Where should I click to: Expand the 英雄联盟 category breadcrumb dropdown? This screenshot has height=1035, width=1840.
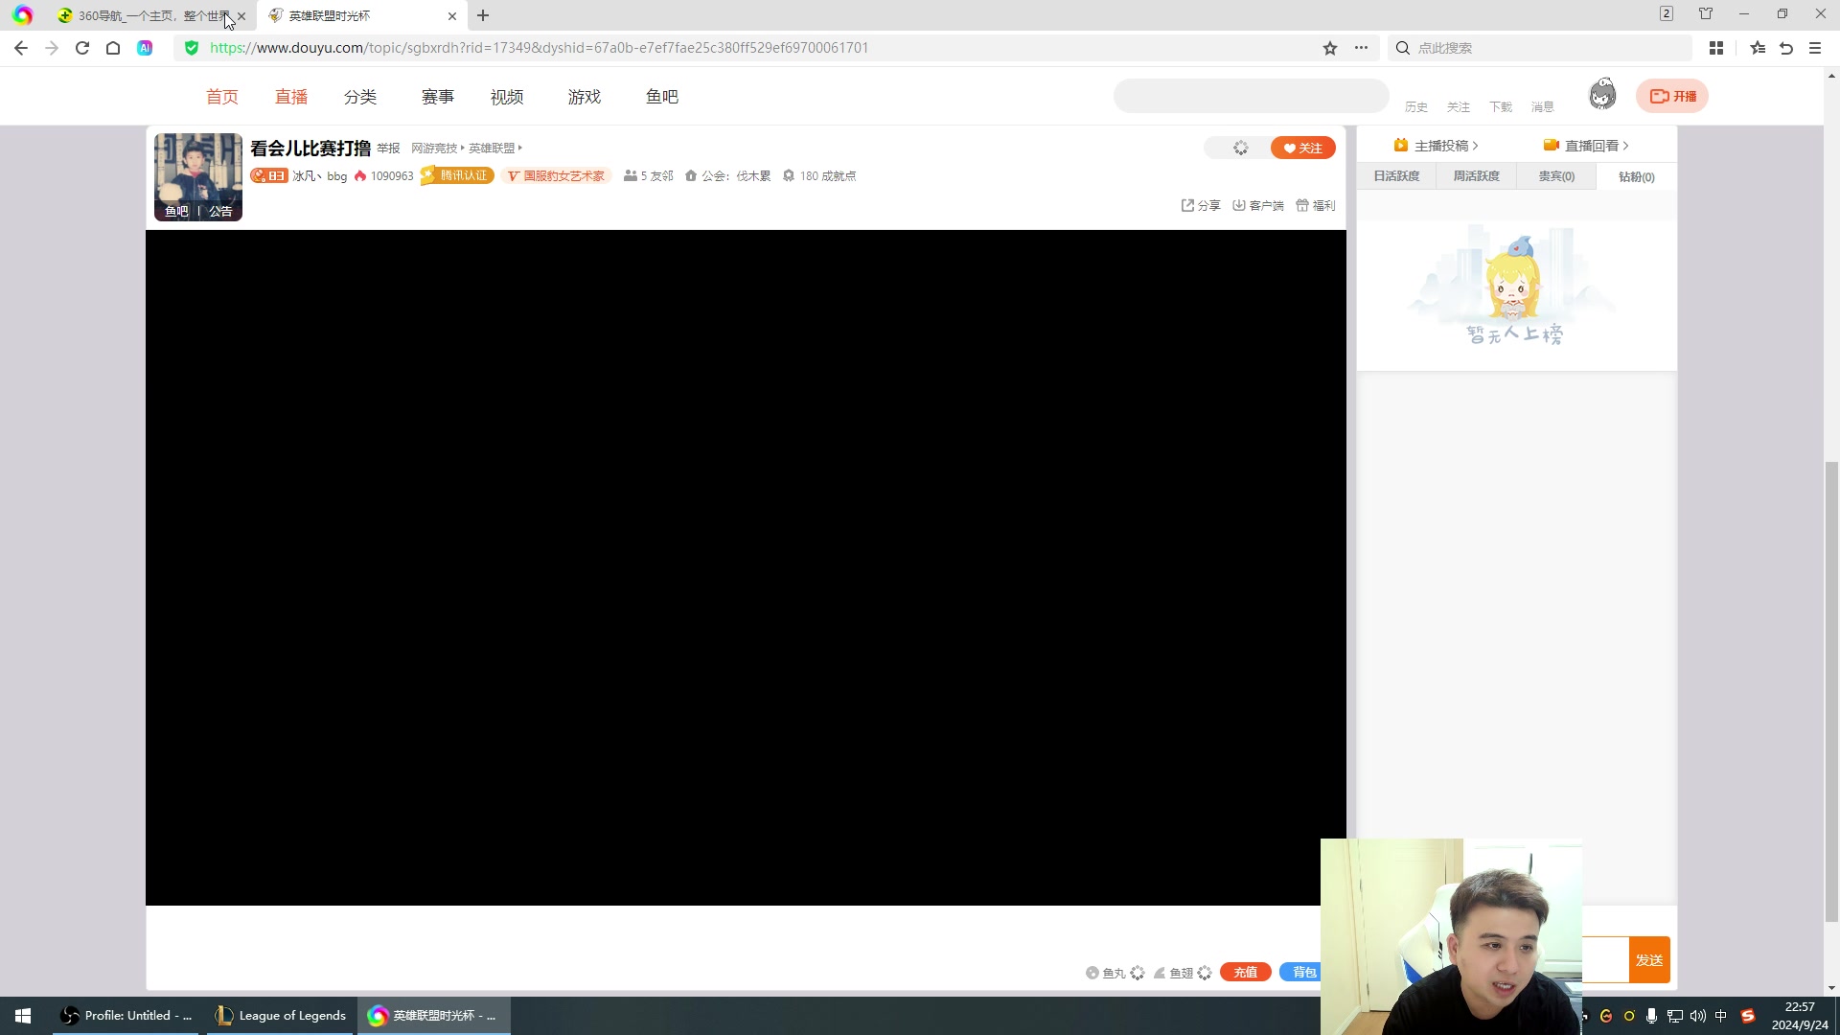tap(493, 148)
